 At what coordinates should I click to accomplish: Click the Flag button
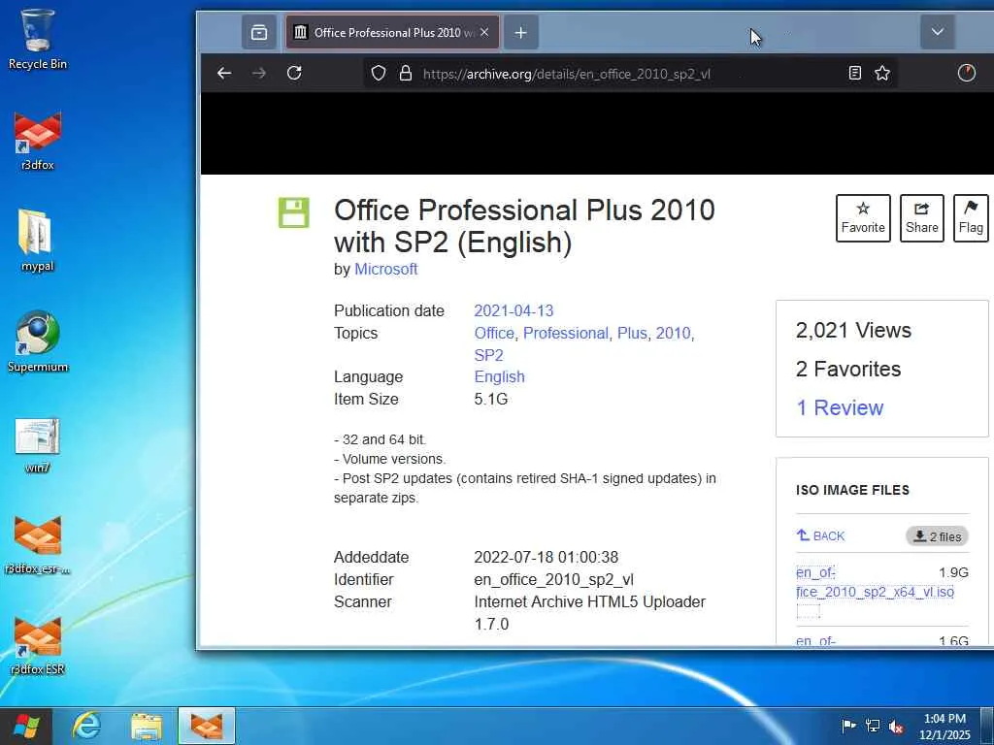971,218
